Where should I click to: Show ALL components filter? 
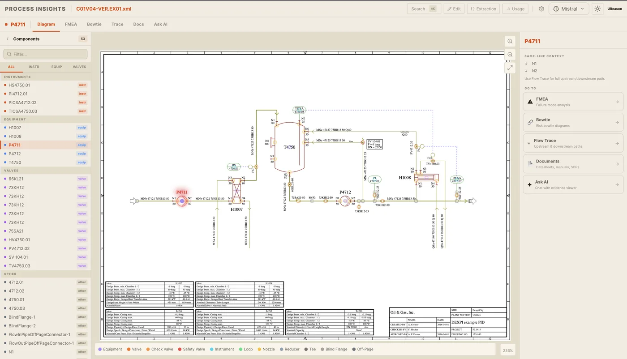click(x=11, y=67)
